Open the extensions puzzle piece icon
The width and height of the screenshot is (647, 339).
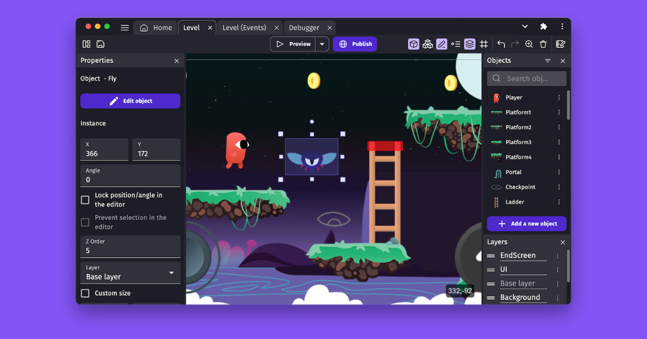[543, 26]
